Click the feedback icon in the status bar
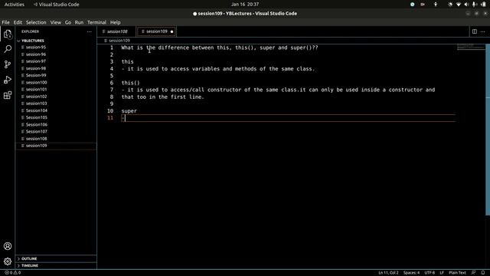This screenshot has width=490, height=276. pos(473,273)
